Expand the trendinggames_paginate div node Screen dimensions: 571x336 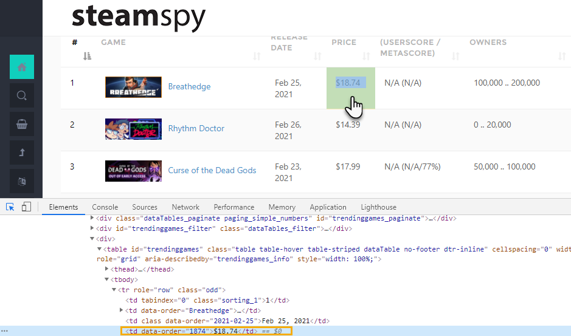click(92, 218)
